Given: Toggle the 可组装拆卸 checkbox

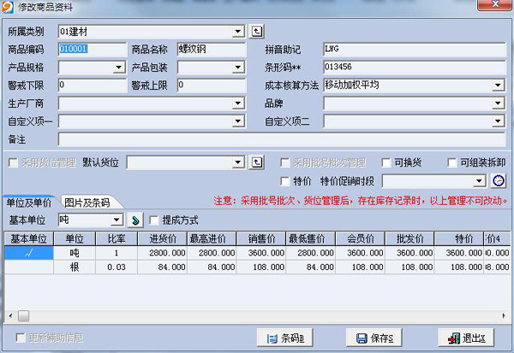Looking at the screenshot, I should [451, 162].
